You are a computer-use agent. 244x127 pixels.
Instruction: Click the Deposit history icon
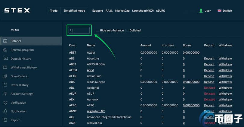point(5,58)
